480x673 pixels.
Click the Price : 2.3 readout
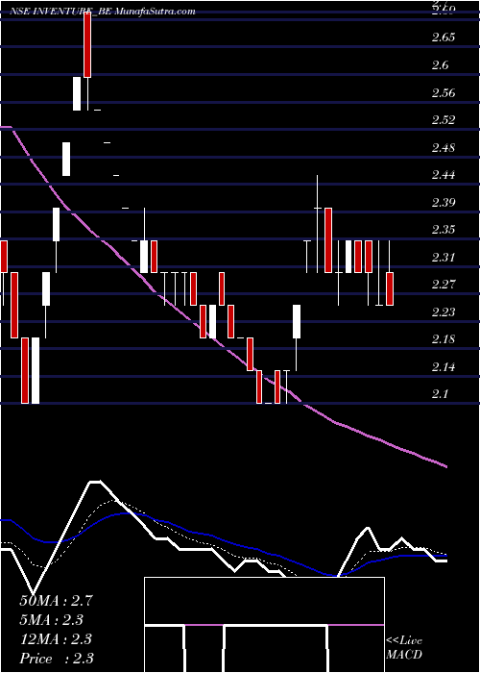click(x=56, y=658)
